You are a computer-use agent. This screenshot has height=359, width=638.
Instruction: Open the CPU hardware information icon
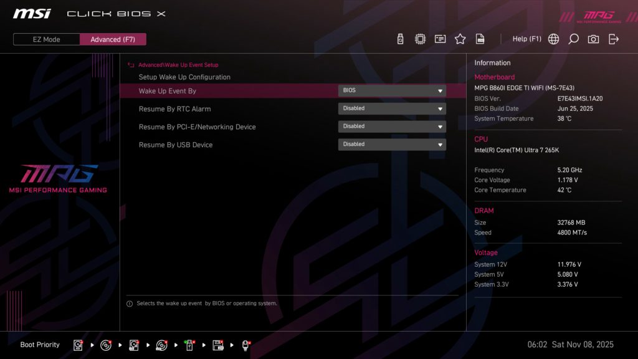coord(420,38)
